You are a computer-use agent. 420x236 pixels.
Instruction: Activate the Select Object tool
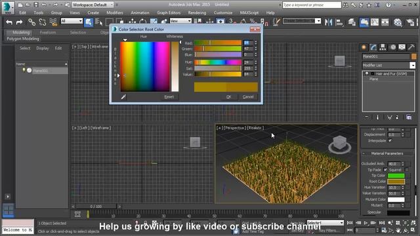tap(89, 22)
